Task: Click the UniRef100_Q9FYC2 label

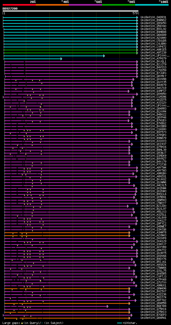Action: [x=153, y=223]
